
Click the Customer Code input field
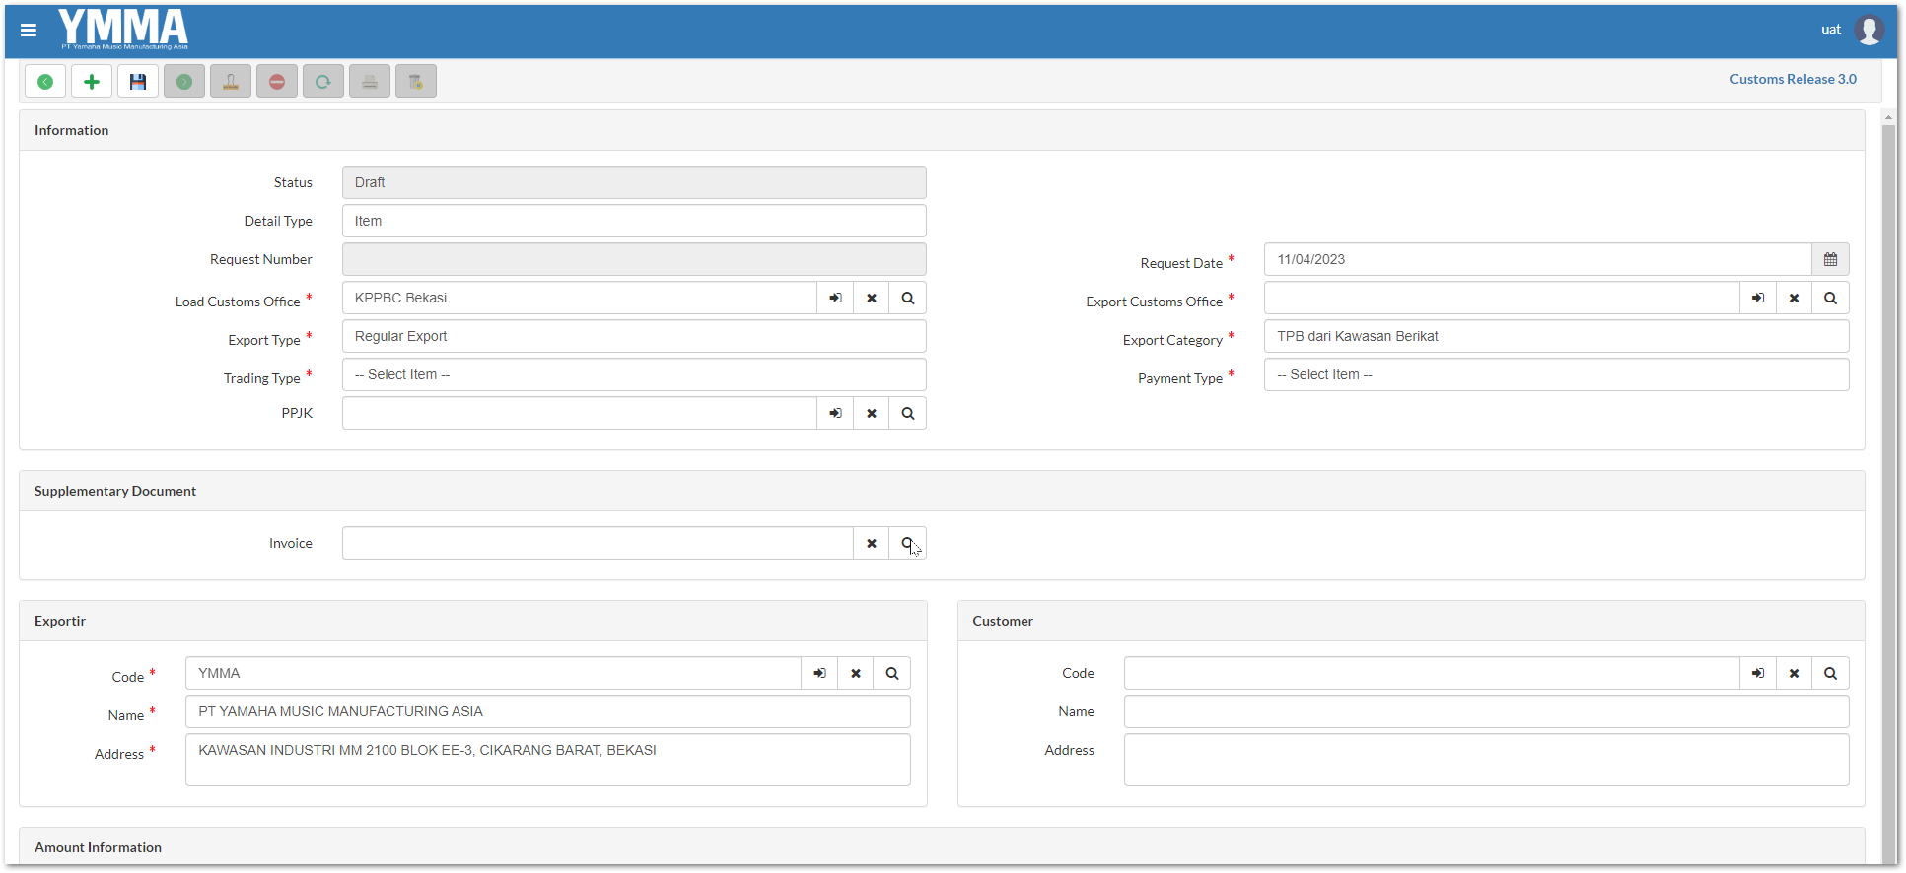coord(1431,674)
